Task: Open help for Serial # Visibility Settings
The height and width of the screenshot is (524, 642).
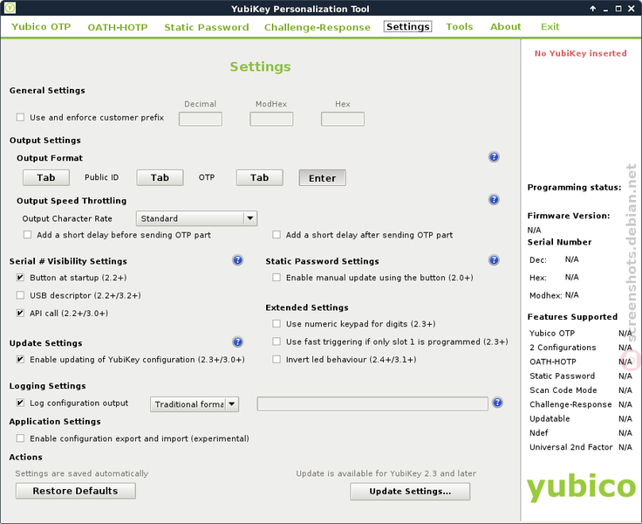Action: click(x=237, y=260)
